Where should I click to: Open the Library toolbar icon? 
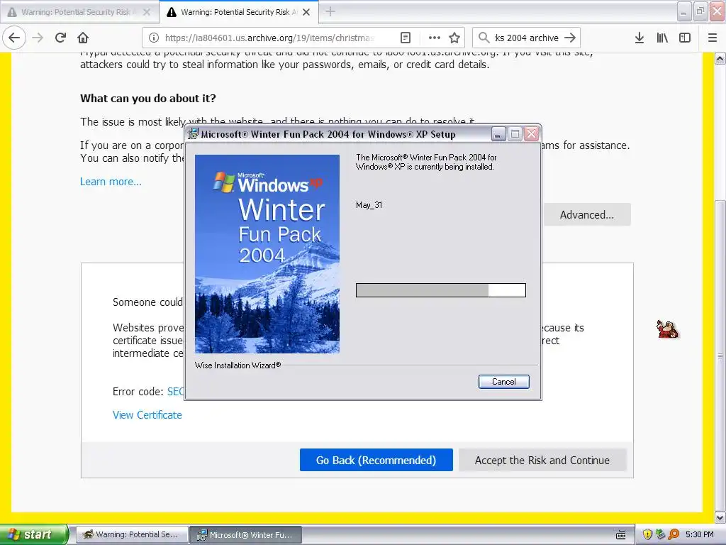tap(662, 38)
